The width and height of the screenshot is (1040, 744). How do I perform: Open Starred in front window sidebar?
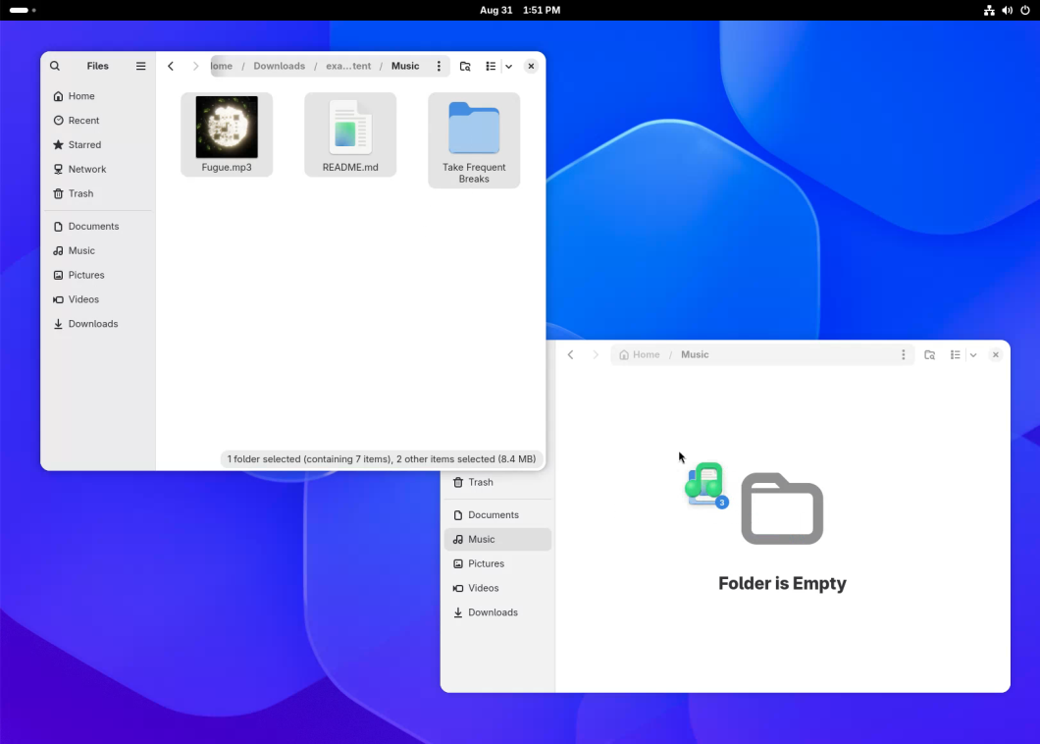coord(98,144)
